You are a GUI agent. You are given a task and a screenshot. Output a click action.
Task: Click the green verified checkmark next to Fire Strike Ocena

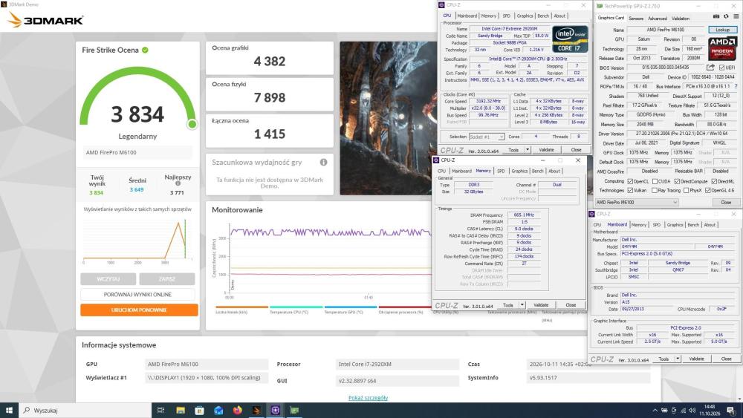[145, 50]
